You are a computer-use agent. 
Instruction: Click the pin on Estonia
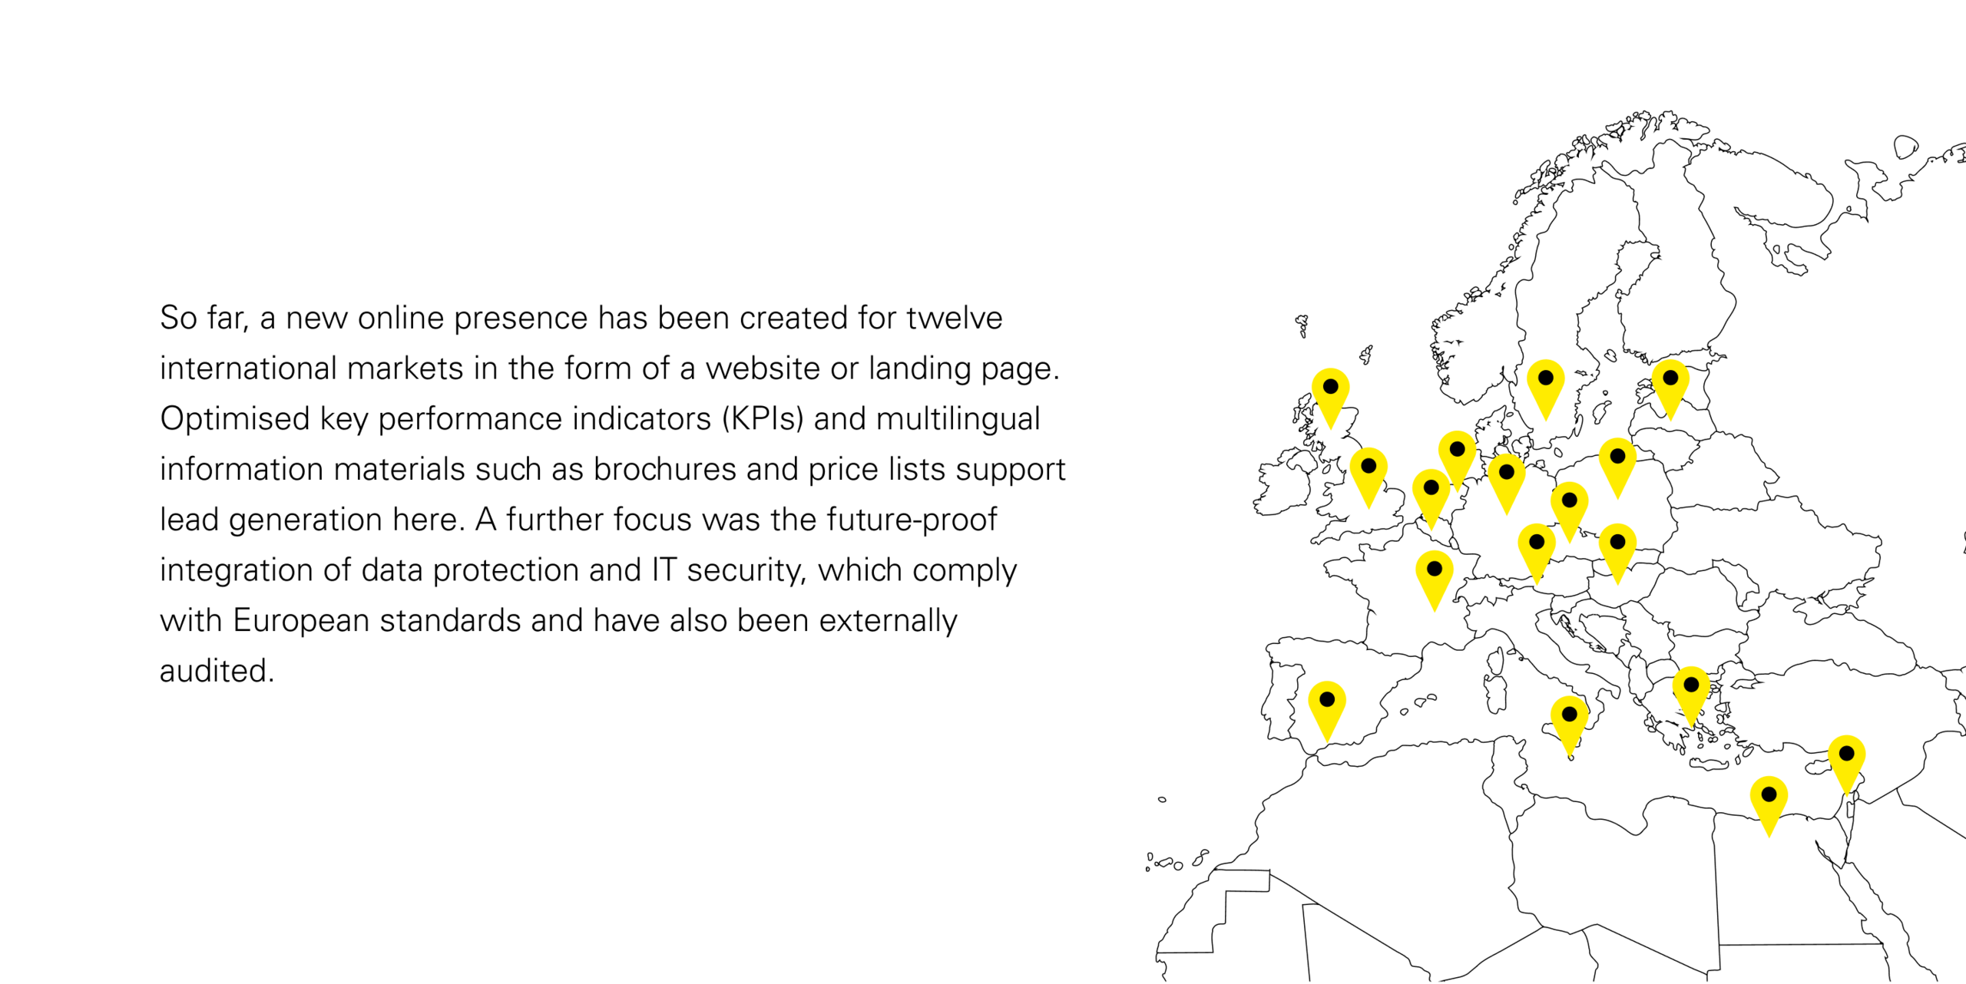1670,388
